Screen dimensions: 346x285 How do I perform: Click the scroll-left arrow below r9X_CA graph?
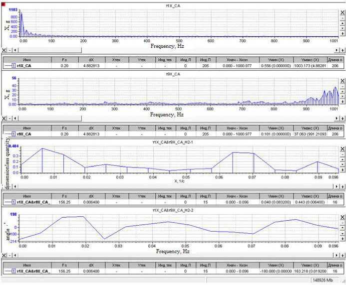pos(15,119)
